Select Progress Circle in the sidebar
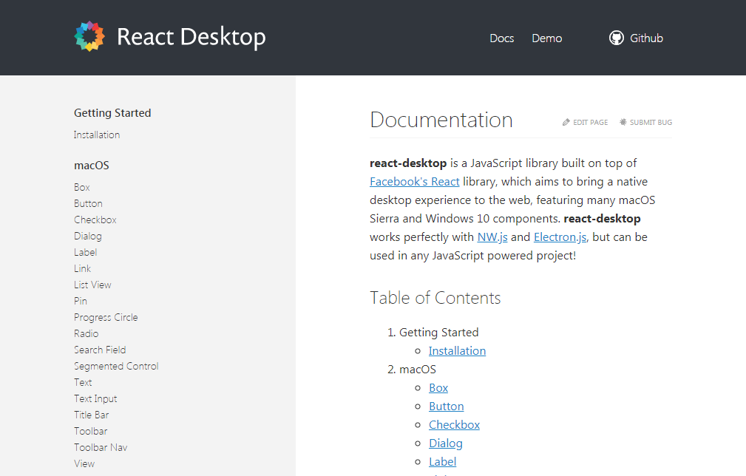 (x=106, y=318)
